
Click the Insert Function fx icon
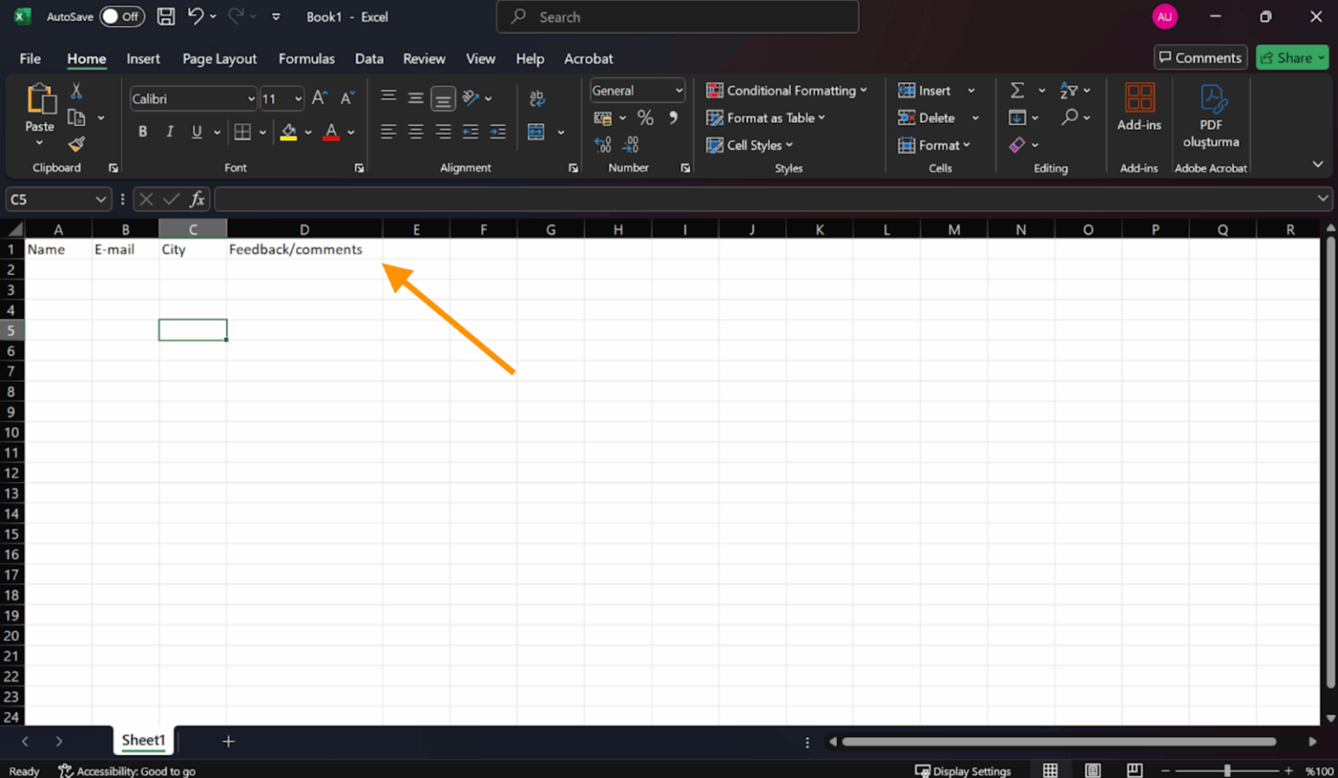point(198,199)
